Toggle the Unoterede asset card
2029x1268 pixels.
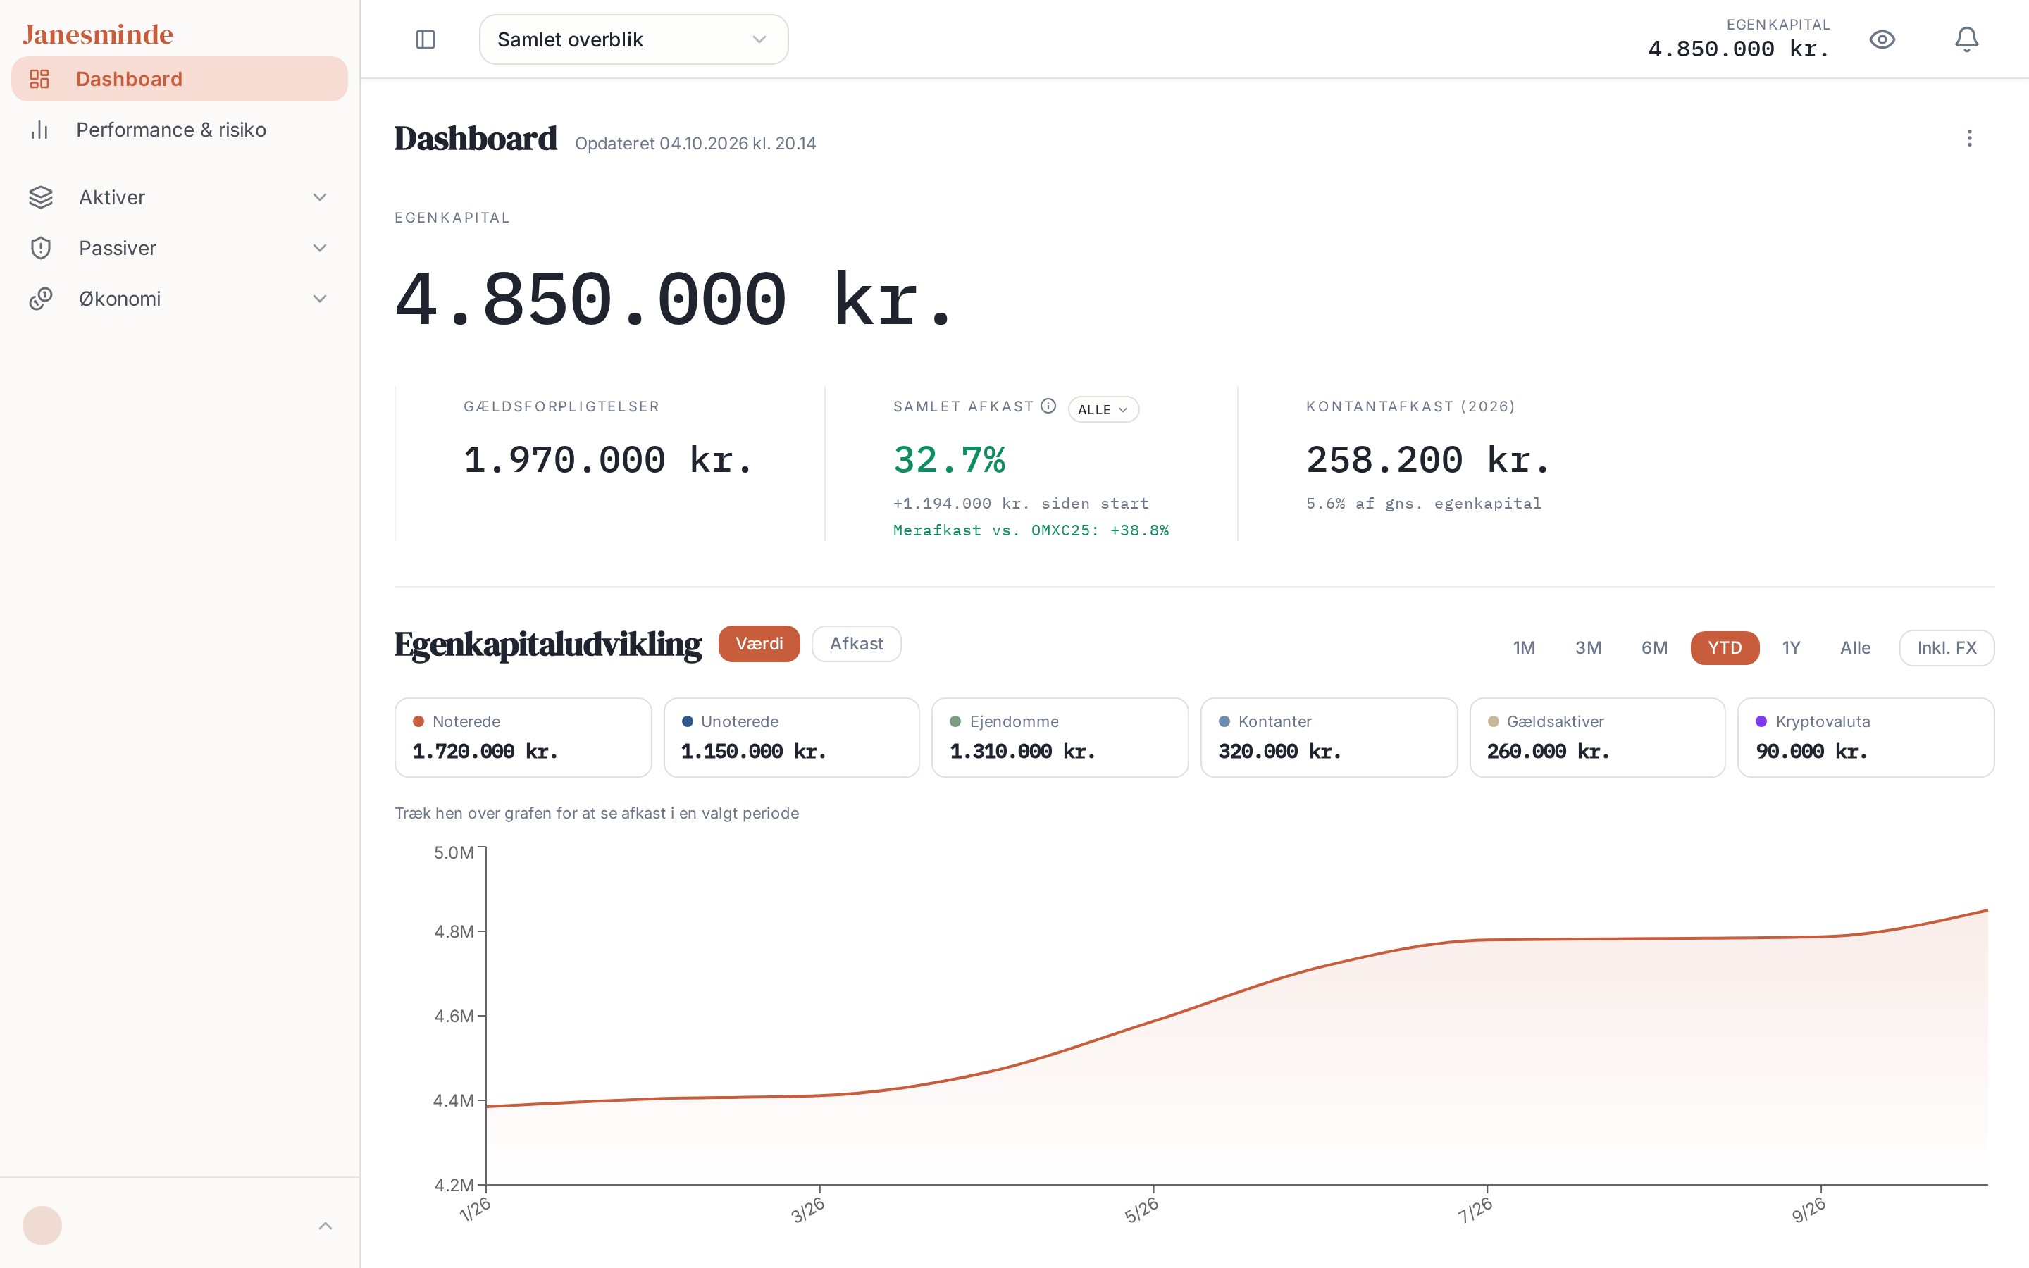pos(791,737)
